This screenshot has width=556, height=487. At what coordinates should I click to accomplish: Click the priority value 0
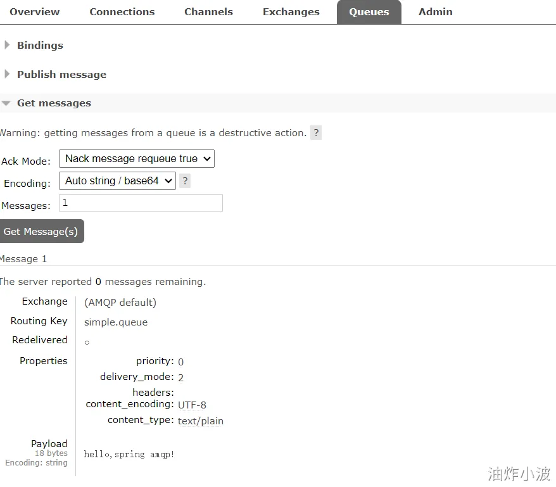(181, 362)
